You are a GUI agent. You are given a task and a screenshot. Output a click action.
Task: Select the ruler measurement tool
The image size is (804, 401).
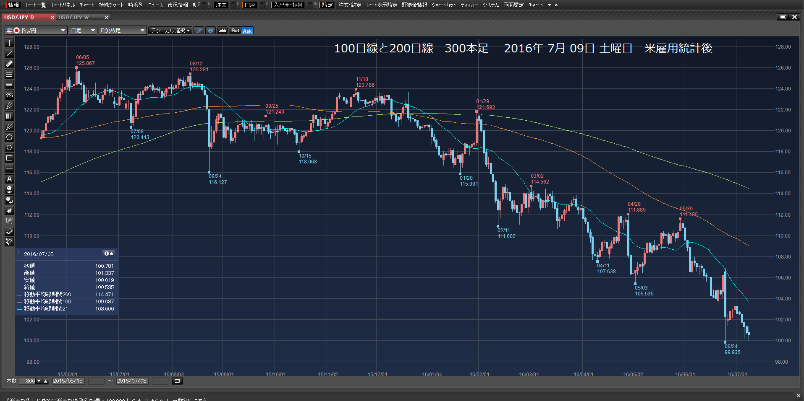pyautogui.click(x=9, y=64)
